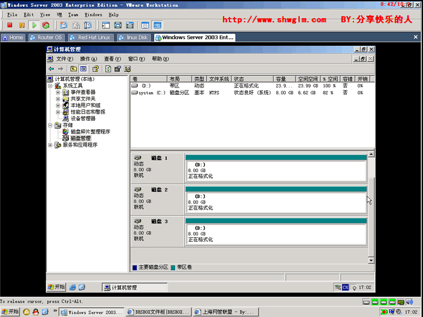Image resolution: width=423 pixels, height=317 pixels.
Task: Select 设备管理器 in the tree
Action: pyautogui.click(x=83, y=118)
